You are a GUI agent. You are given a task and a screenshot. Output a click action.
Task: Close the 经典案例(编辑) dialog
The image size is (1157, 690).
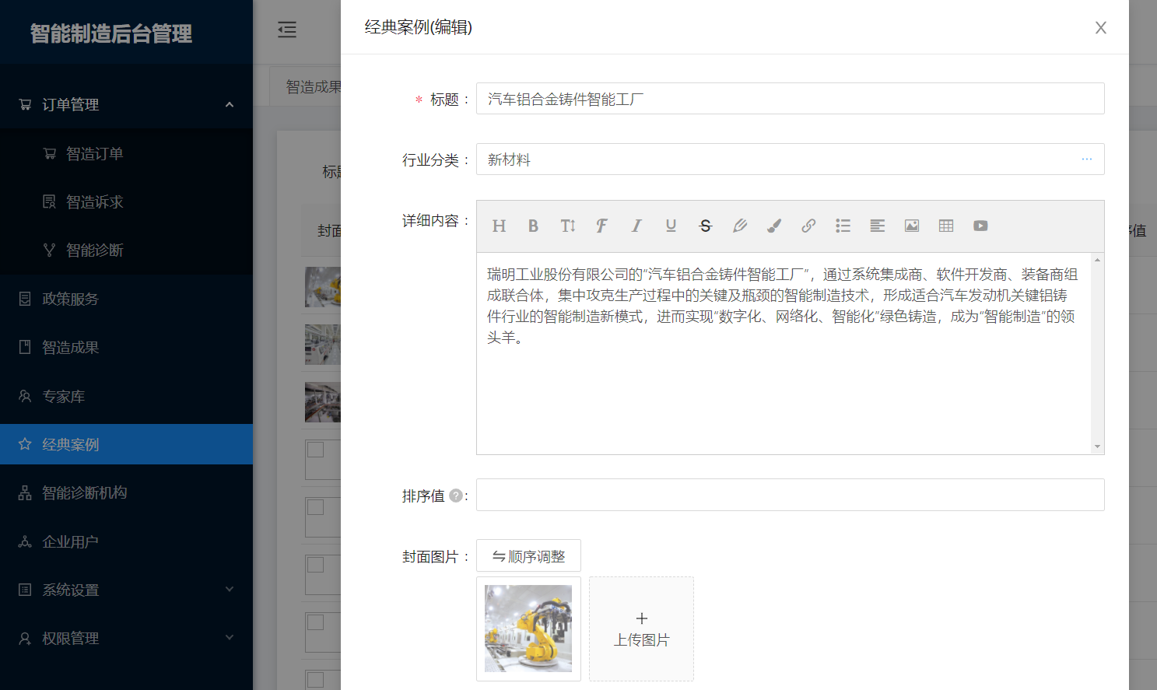pos(1100,28)
